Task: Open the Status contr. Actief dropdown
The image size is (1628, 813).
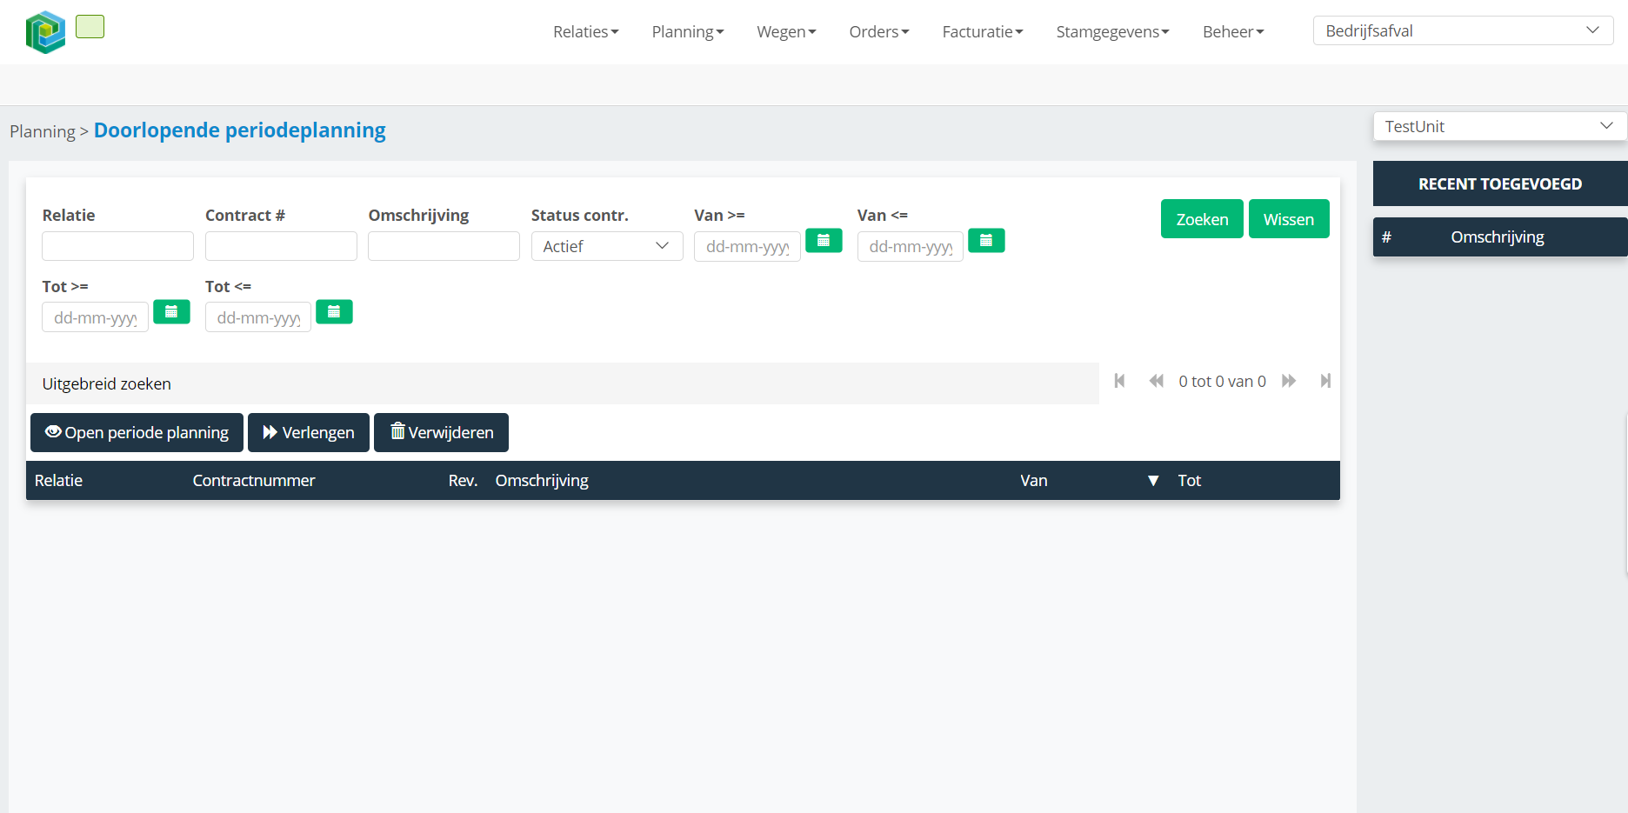Action: pyautogui.click(x=607, y=246)
